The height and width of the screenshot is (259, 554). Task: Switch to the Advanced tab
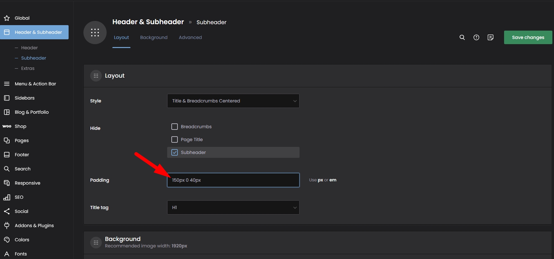190,37
